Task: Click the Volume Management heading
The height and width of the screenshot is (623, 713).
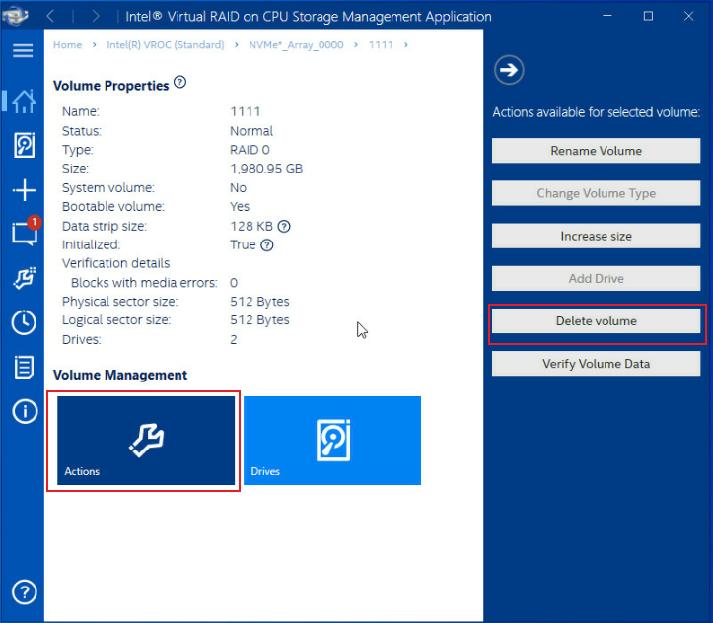Action: coord(120,375)
